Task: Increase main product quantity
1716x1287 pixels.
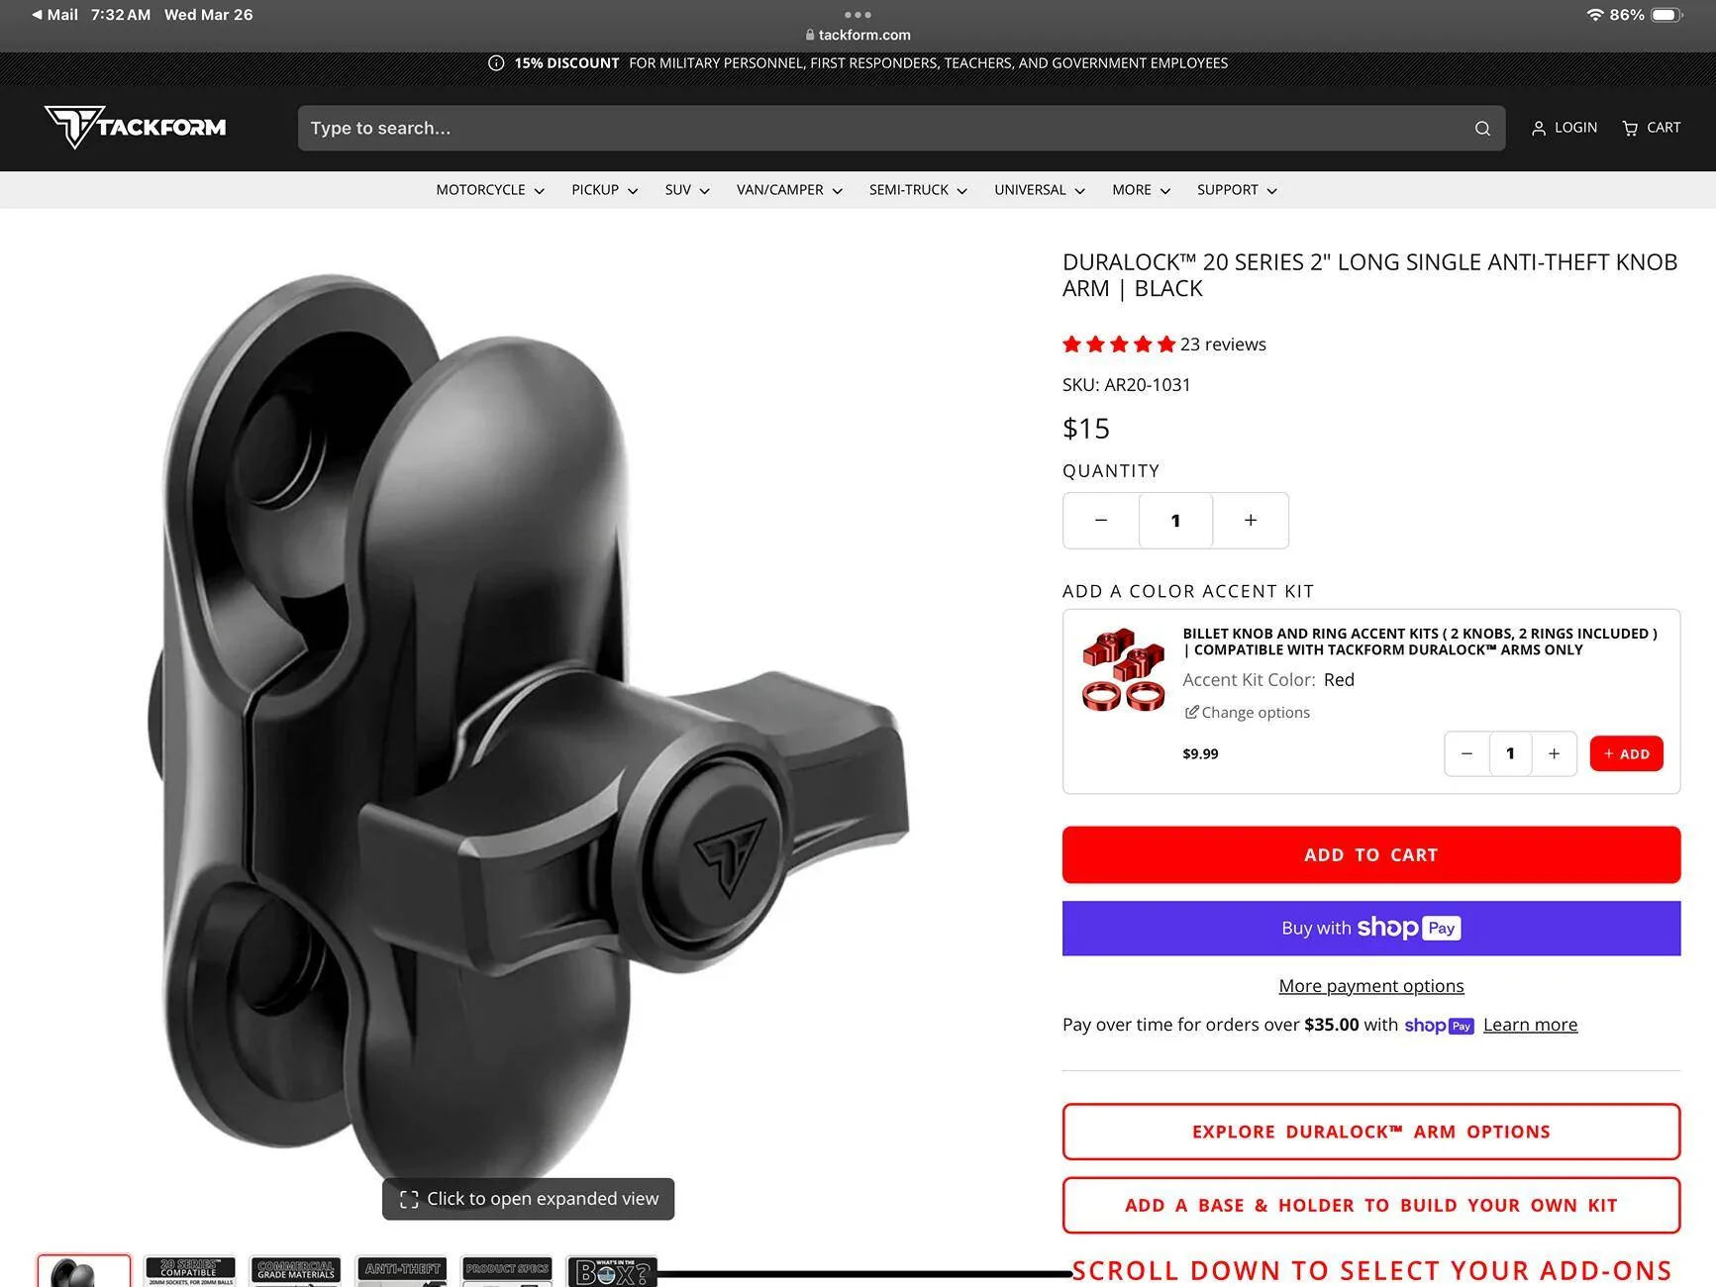Action: tap(1251, 521)
